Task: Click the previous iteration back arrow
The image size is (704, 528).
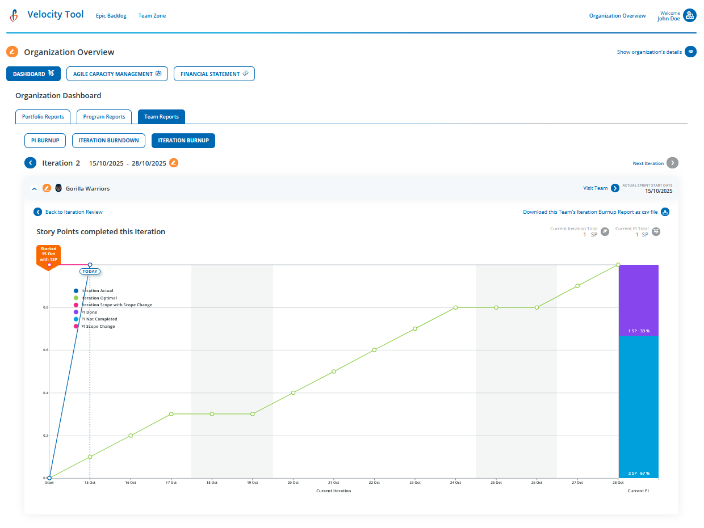Action: (30, 163)
